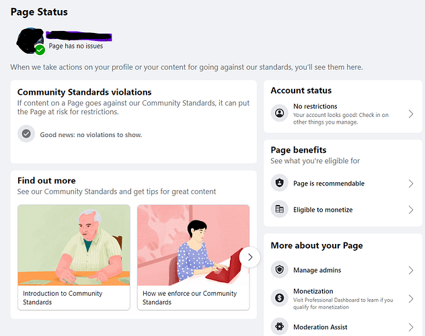Expand the Manage admins chevron

pos(411,270)
